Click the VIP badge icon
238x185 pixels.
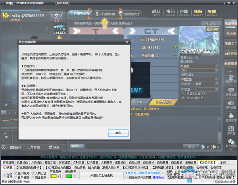coord(5,16)
